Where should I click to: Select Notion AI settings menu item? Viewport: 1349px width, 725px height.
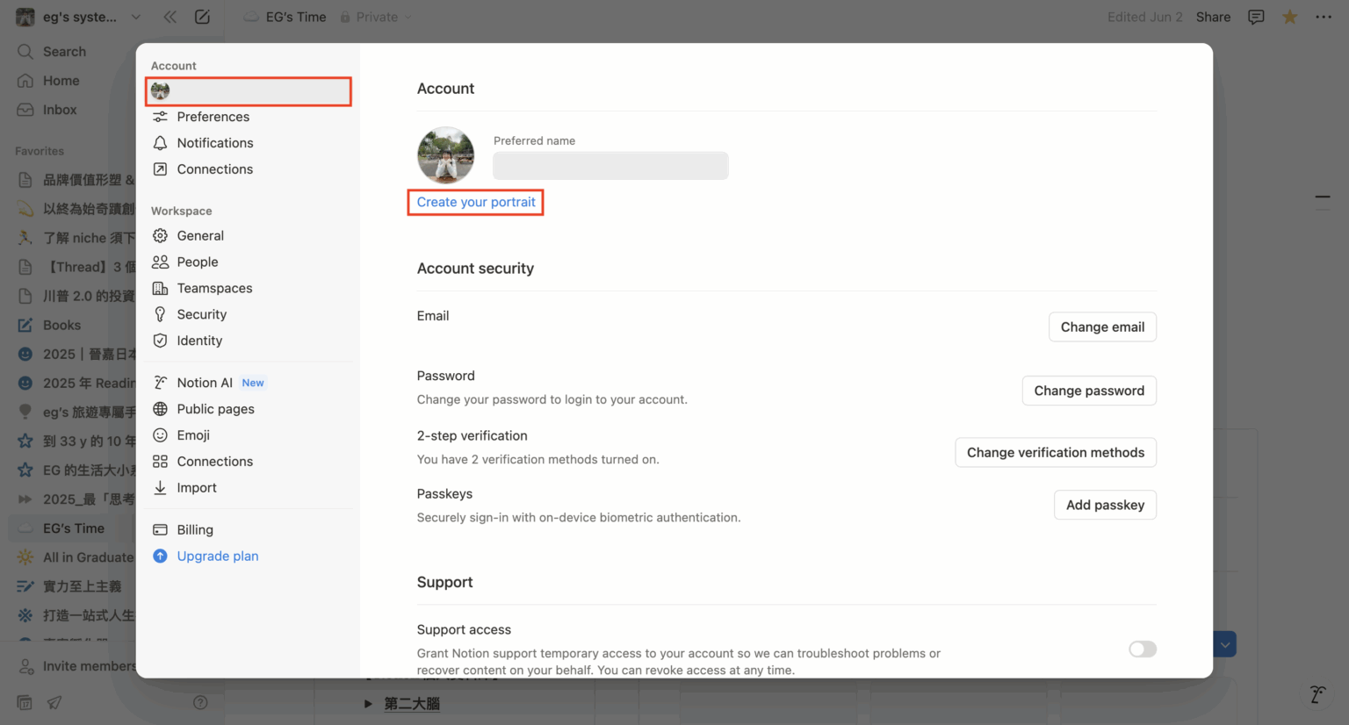205,383
